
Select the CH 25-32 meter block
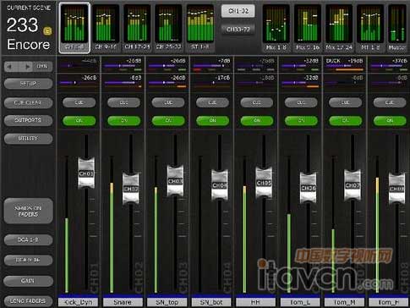[168, 28]
